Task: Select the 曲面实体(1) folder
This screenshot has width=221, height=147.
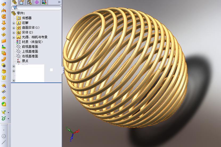Action: pyautogui.click(x=28, y=28)
